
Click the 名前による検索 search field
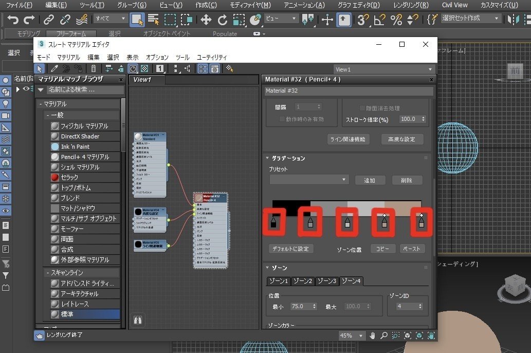tap(85, 90)
